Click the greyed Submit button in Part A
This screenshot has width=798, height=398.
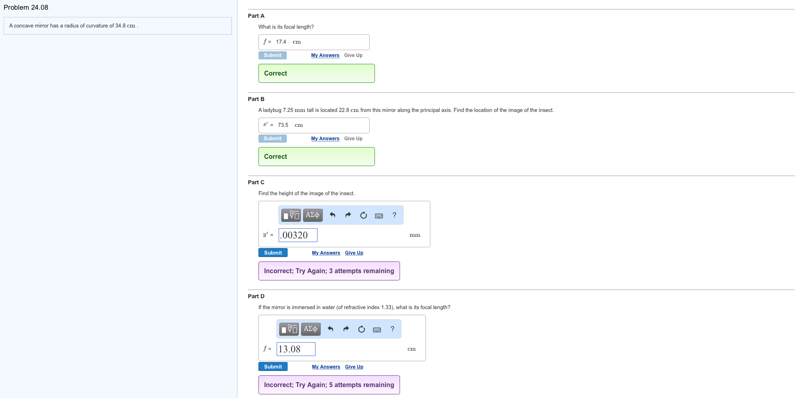coord(273,55)
